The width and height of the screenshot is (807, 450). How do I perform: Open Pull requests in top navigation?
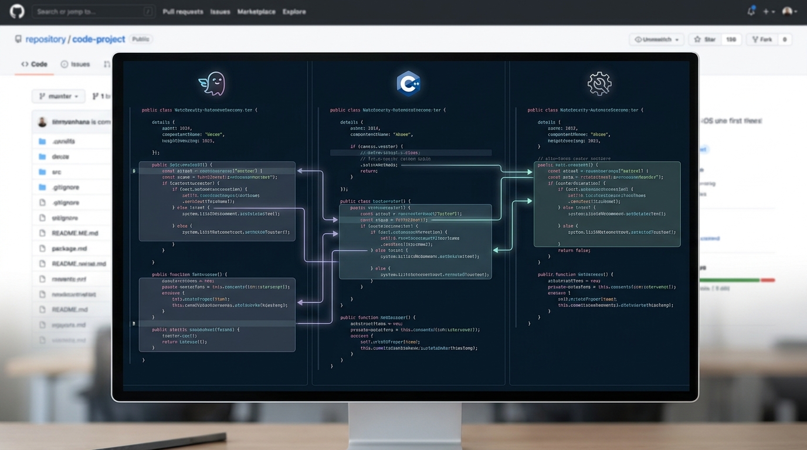pos(183,12)
